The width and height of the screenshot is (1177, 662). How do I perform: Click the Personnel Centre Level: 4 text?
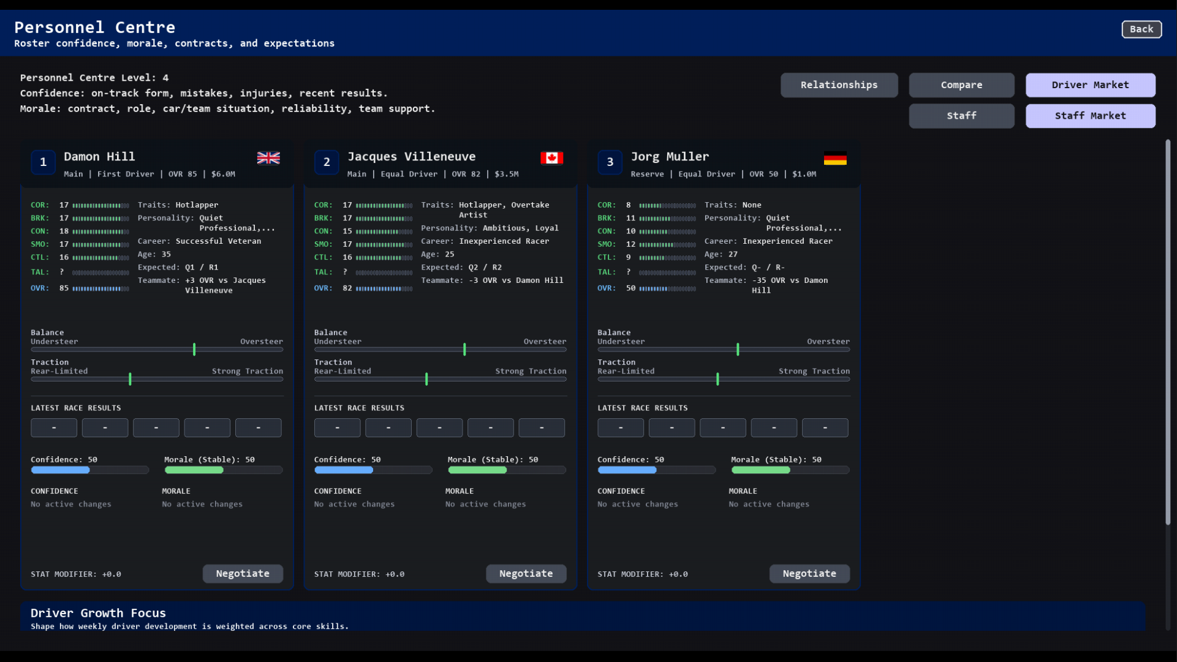click(94, 78)
